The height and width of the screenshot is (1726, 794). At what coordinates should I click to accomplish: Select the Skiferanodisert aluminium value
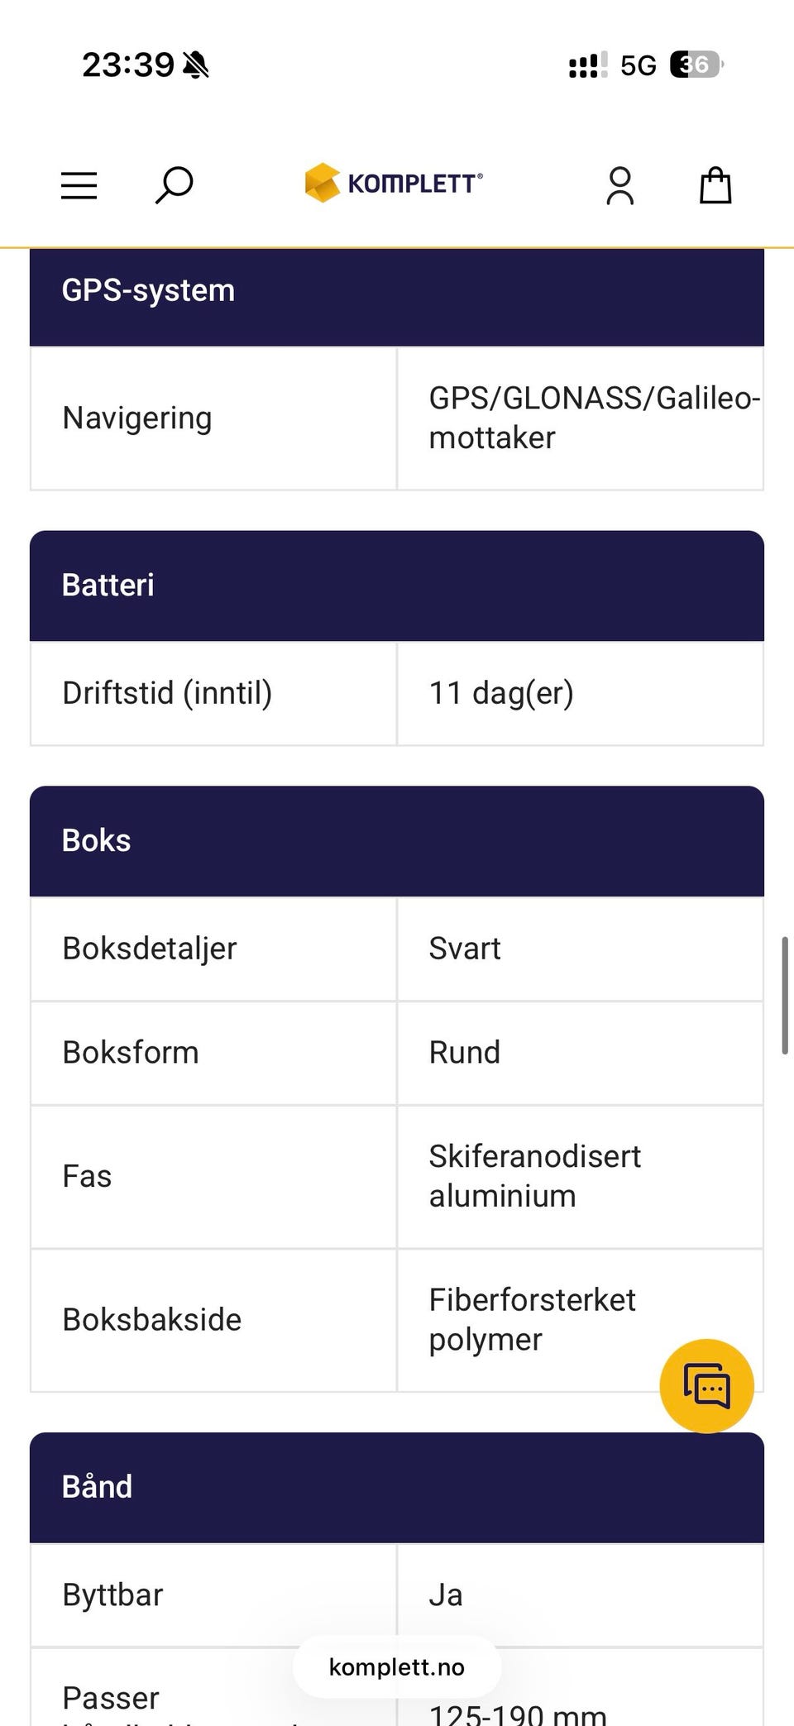click(535, 1176)
